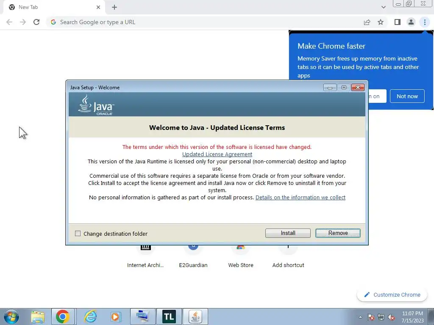Screen dimensions: 434x325
Task: Open Details on the information we collect link
Action: click(300, 197)
